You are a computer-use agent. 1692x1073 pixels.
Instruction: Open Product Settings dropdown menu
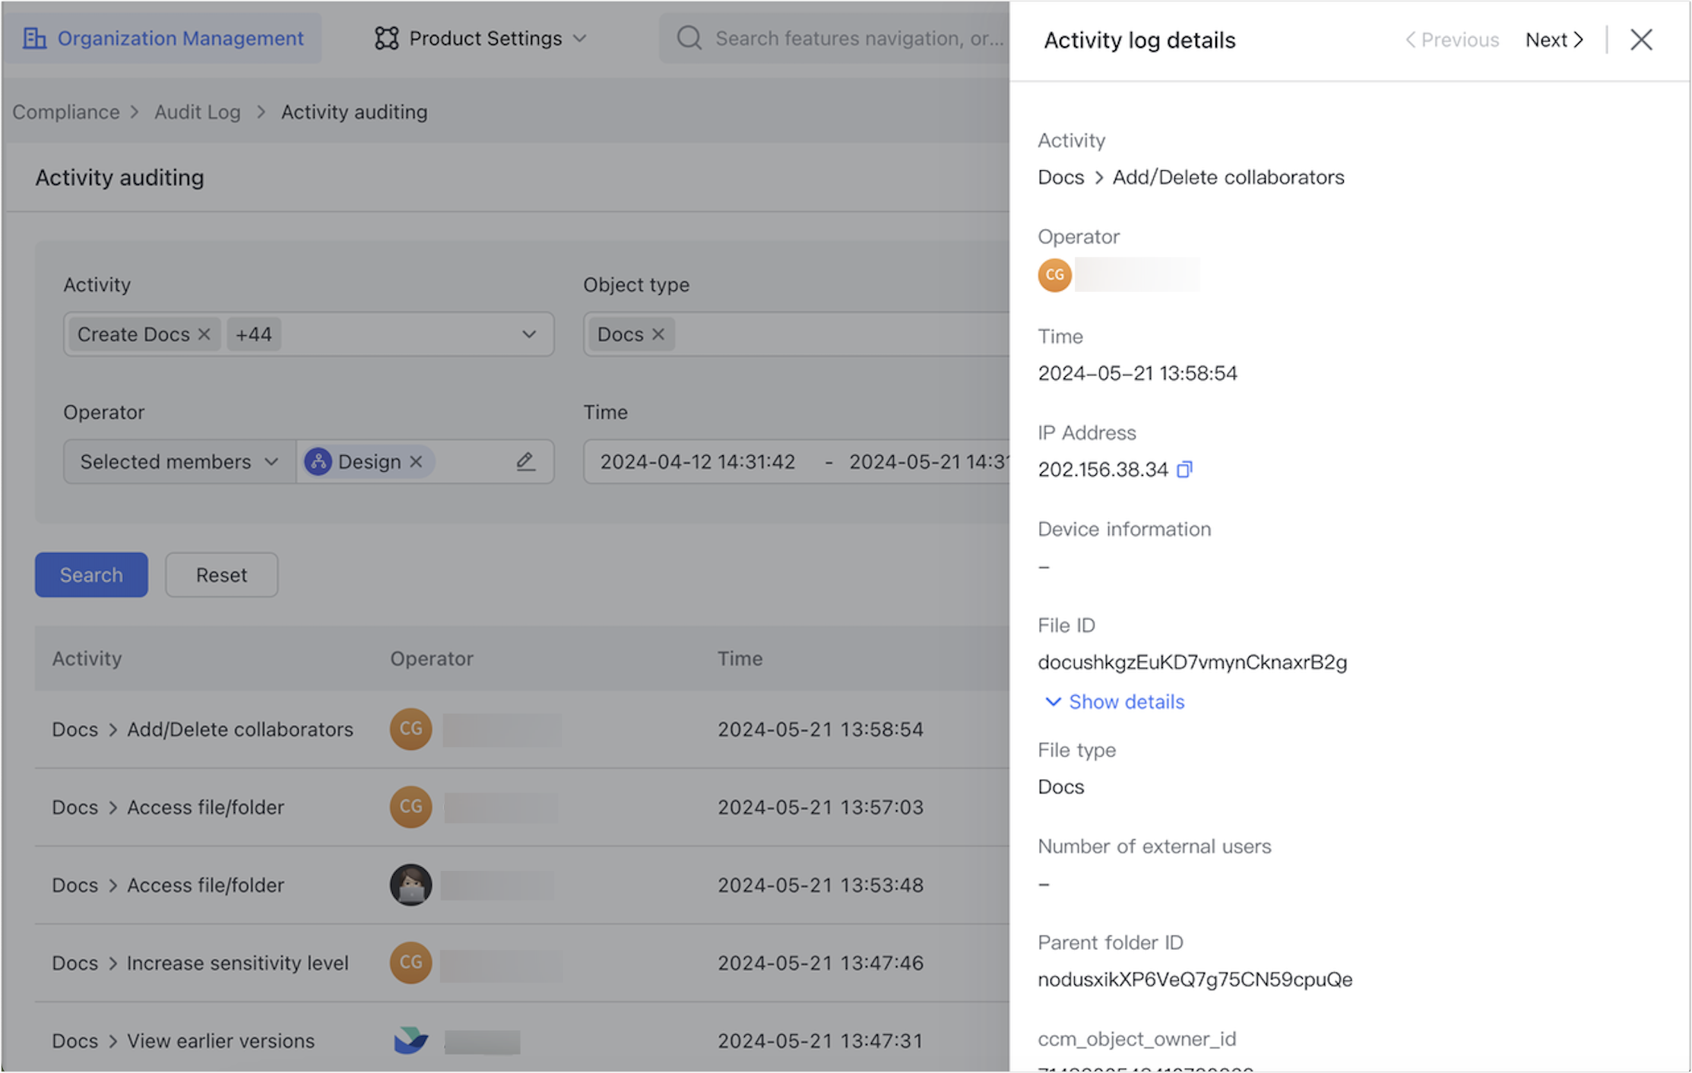coord(480,38)
